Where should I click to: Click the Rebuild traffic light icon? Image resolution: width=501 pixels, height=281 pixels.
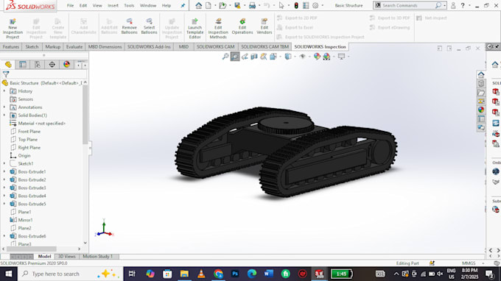coord(296,5)
